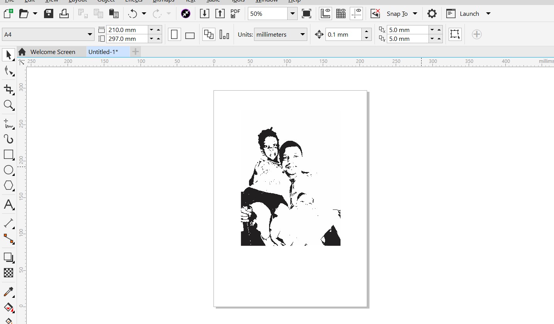This screenshot has height=324, width=554.
Task: Undo last action with undo arrow
Action: point(133,14)
